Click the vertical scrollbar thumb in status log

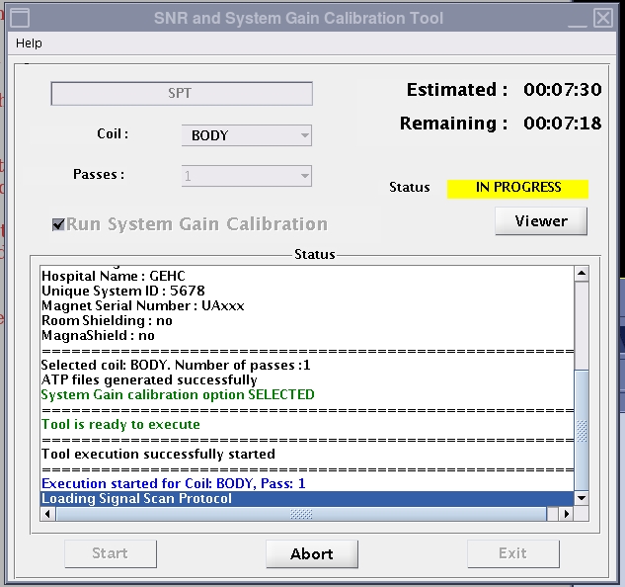pos(582,428)
